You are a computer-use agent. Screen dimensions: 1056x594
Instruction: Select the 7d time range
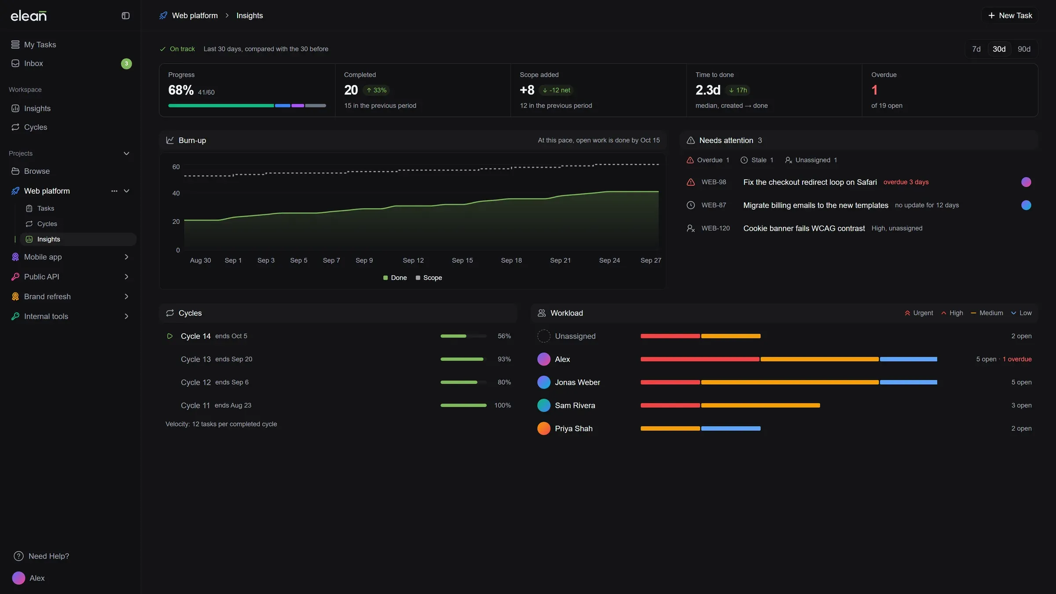click(976, 49)
